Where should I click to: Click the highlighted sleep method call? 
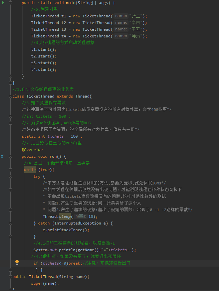(65, 216)
